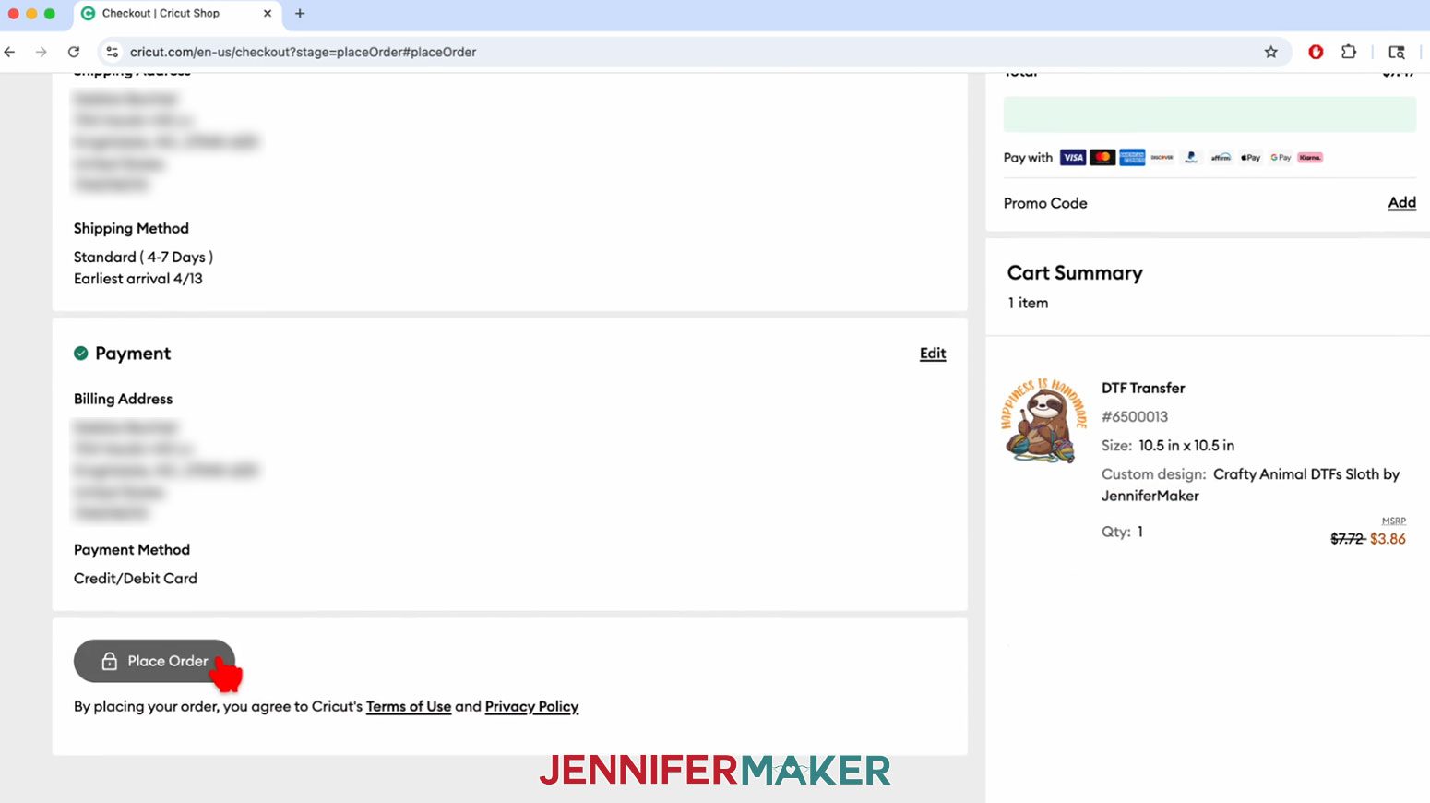This screenshot has width=1430, height=803.
Task: Click the sloth DTF Transfer product thumbnail
Action: (x=1043, y=421)
